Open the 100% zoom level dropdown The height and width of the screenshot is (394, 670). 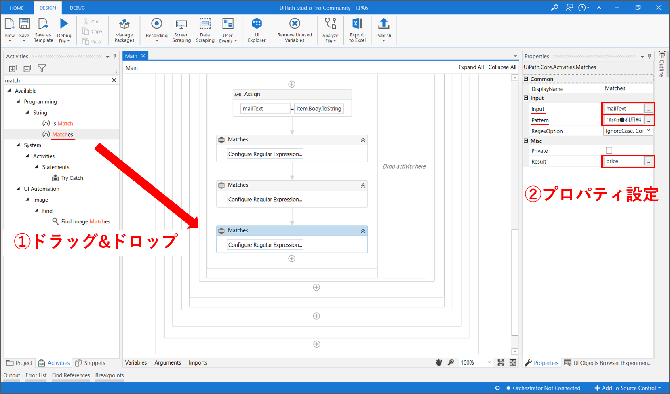point(489,362)
